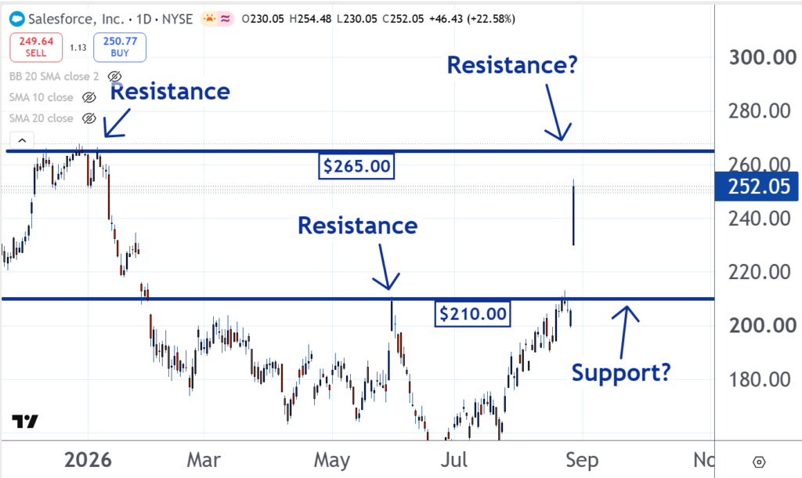Open the 1D interval selector
Image resolution: width=802 pixels, height=478 pixels.
point(144,19)
